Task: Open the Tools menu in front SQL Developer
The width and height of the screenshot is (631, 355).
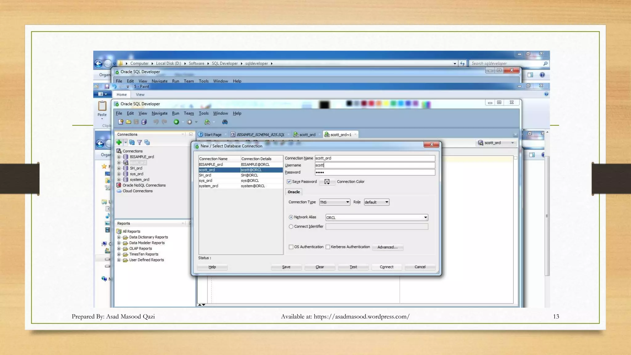Action: tap(204, 113)
